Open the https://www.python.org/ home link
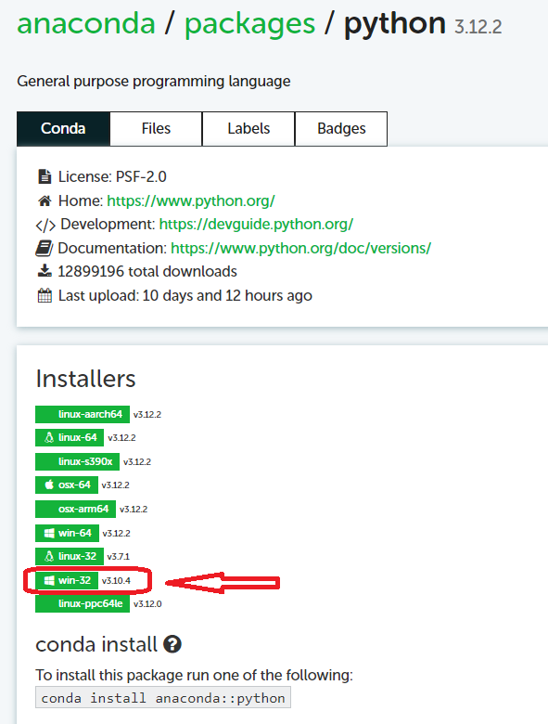Viewport: 548px width, 724px height. [x=191, y=200]
